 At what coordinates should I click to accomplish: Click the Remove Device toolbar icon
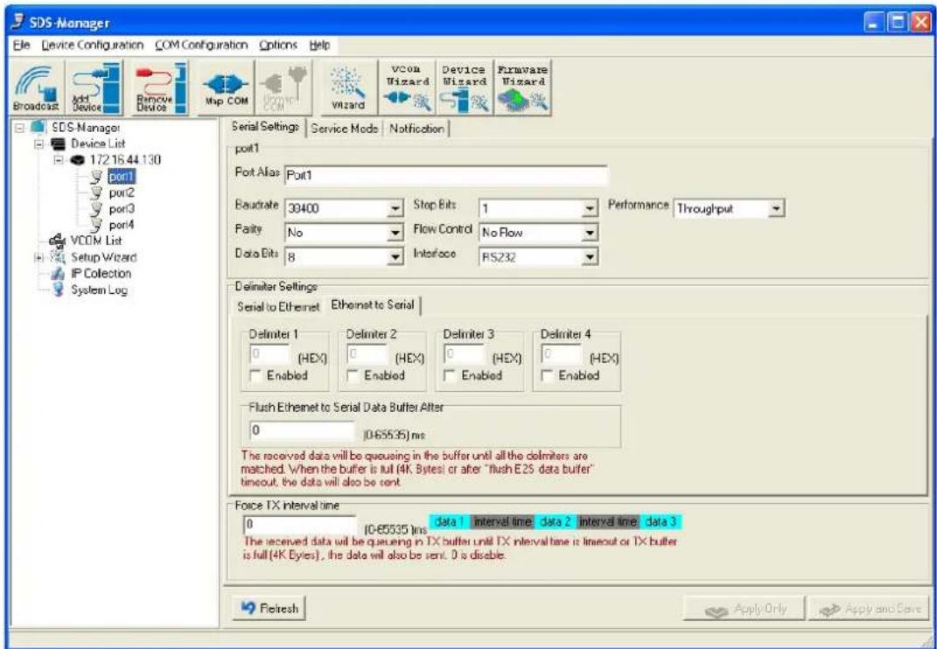point(159,87)
